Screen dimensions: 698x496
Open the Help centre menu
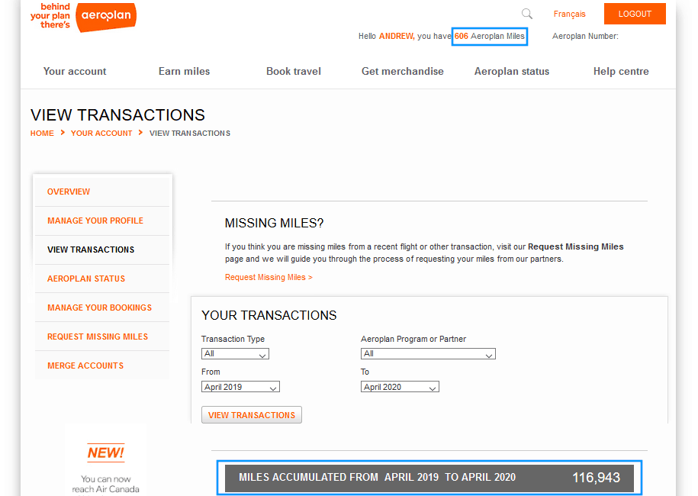(621, 71)
